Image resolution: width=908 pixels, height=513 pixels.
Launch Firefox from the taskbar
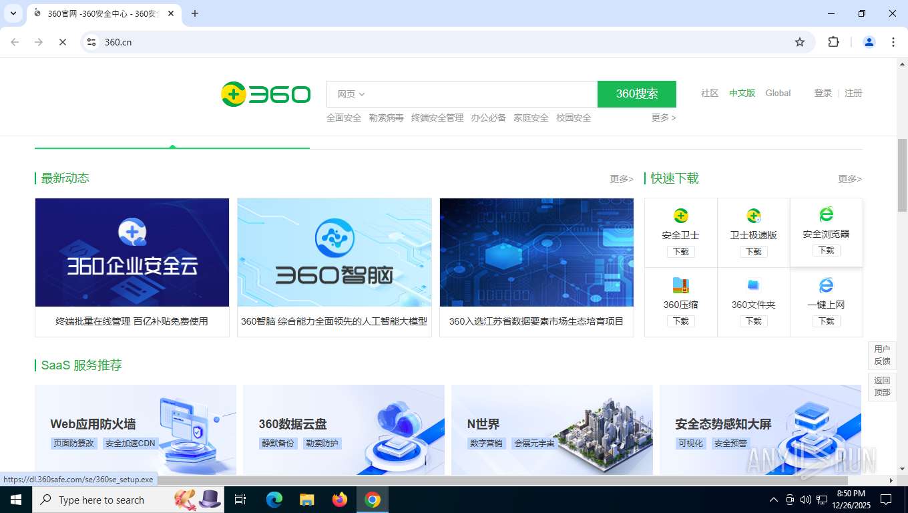[x=340, y=500]
